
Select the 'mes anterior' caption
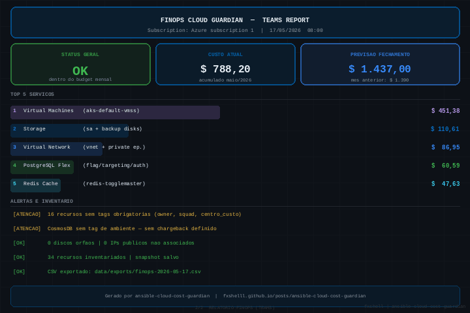(380, 80)
